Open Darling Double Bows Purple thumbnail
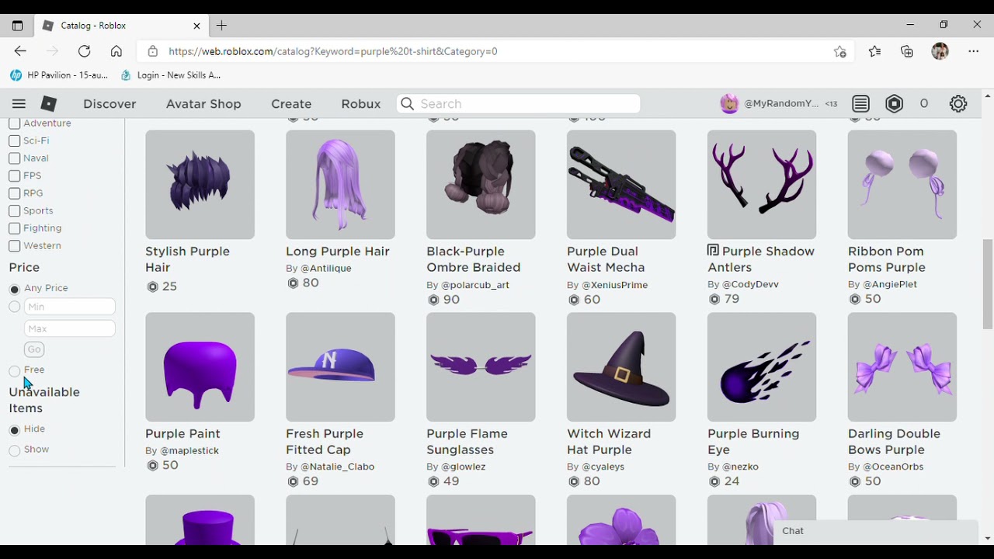This screenshot has width=994, height=559. point(902,367)
